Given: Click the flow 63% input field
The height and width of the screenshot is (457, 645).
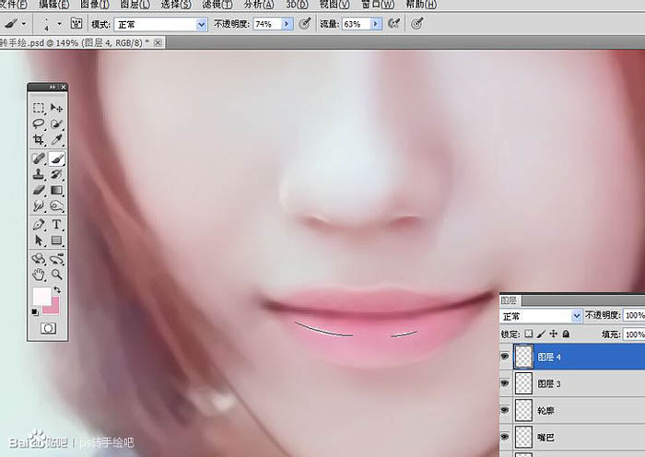Looking at the screenshot, I should [x=354, y=24].
